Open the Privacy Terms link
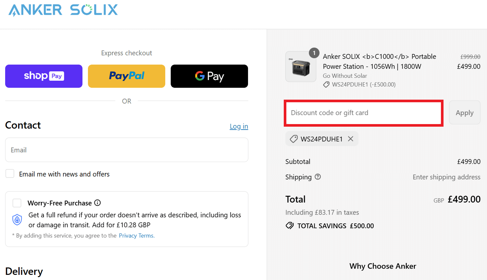 pos(137,236)
